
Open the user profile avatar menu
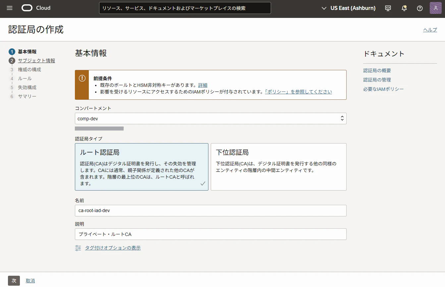(x=435, y=8)
